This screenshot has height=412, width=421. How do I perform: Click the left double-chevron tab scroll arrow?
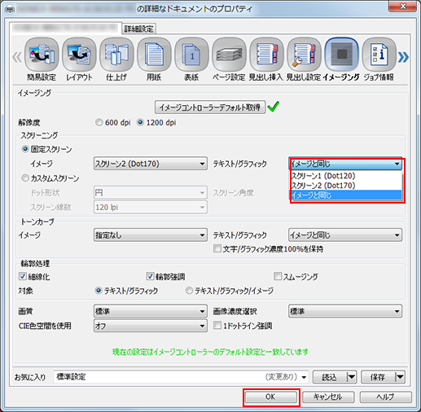point(17,57)
